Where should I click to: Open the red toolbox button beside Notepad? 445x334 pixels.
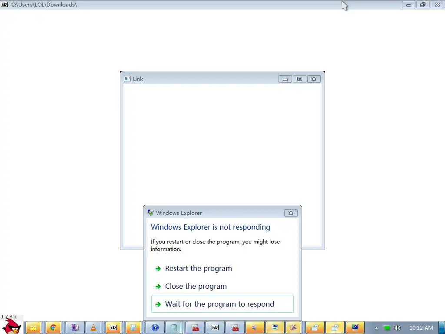(x=195, y=328)
